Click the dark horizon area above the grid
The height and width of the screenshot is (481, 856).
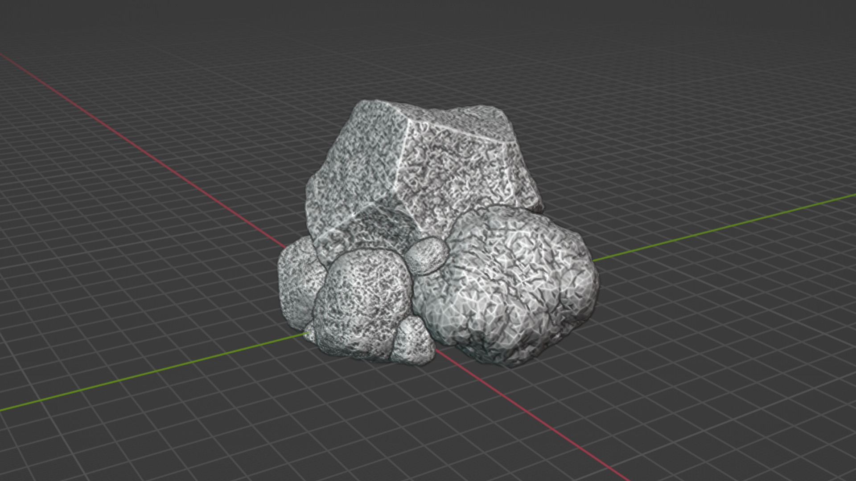pyautogui.click(x=428, y=13)
